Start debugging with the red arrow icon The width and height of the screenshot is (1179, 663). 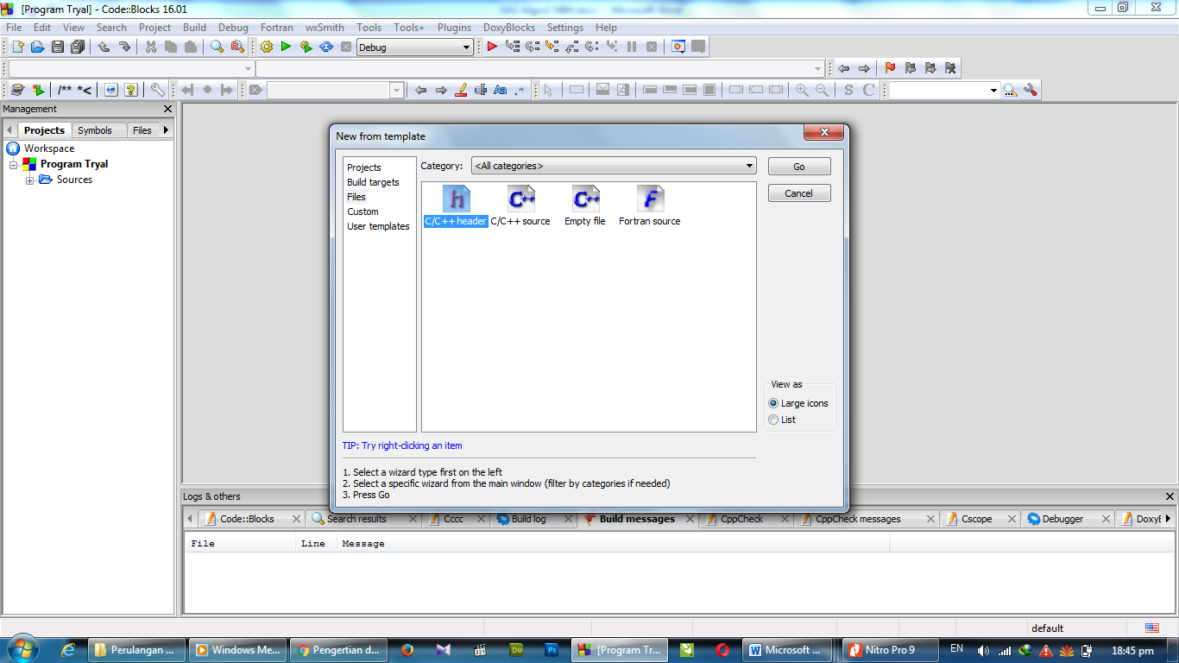click(489, 47)
